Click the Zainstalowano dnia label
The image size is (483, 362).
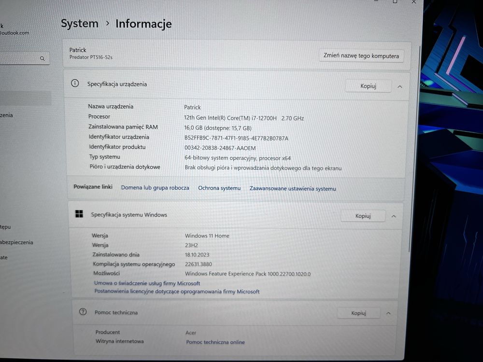pyautogui.click(x=116, y=254)
